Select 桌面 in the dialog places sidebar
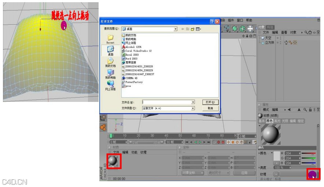This screenshot has width=324, height=187. pyautogui.click(x=111, y=51)
